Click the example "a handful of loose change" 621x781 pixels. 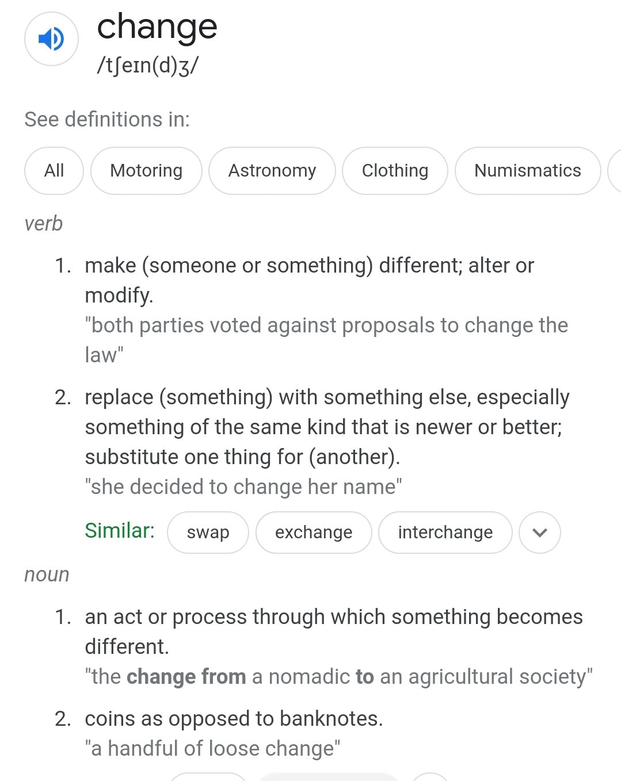pos(212,749)
